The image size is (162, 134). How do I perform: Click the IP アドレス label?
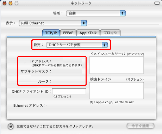click(x=41, y=61)
